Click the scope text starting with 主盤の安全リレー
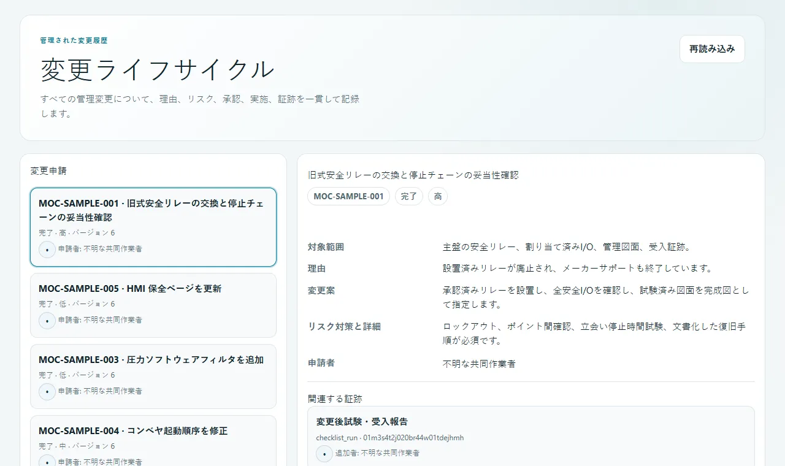This screenshot has width=785, height=466. (x=567, y=247)
